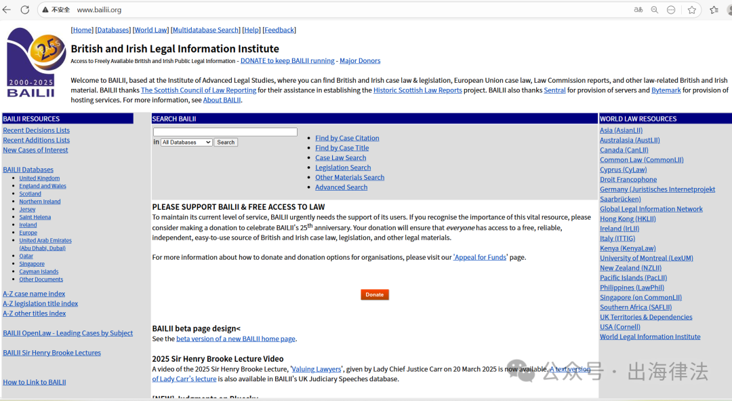The width and height of the screenshot is (732, 401).
Task: Open World Legal Information Institute link
Action: coord(650,337)
